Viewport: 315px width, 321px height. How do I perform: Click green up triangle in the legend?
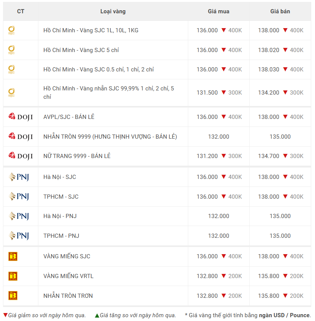pyautogui.click(x=97, y=315)
